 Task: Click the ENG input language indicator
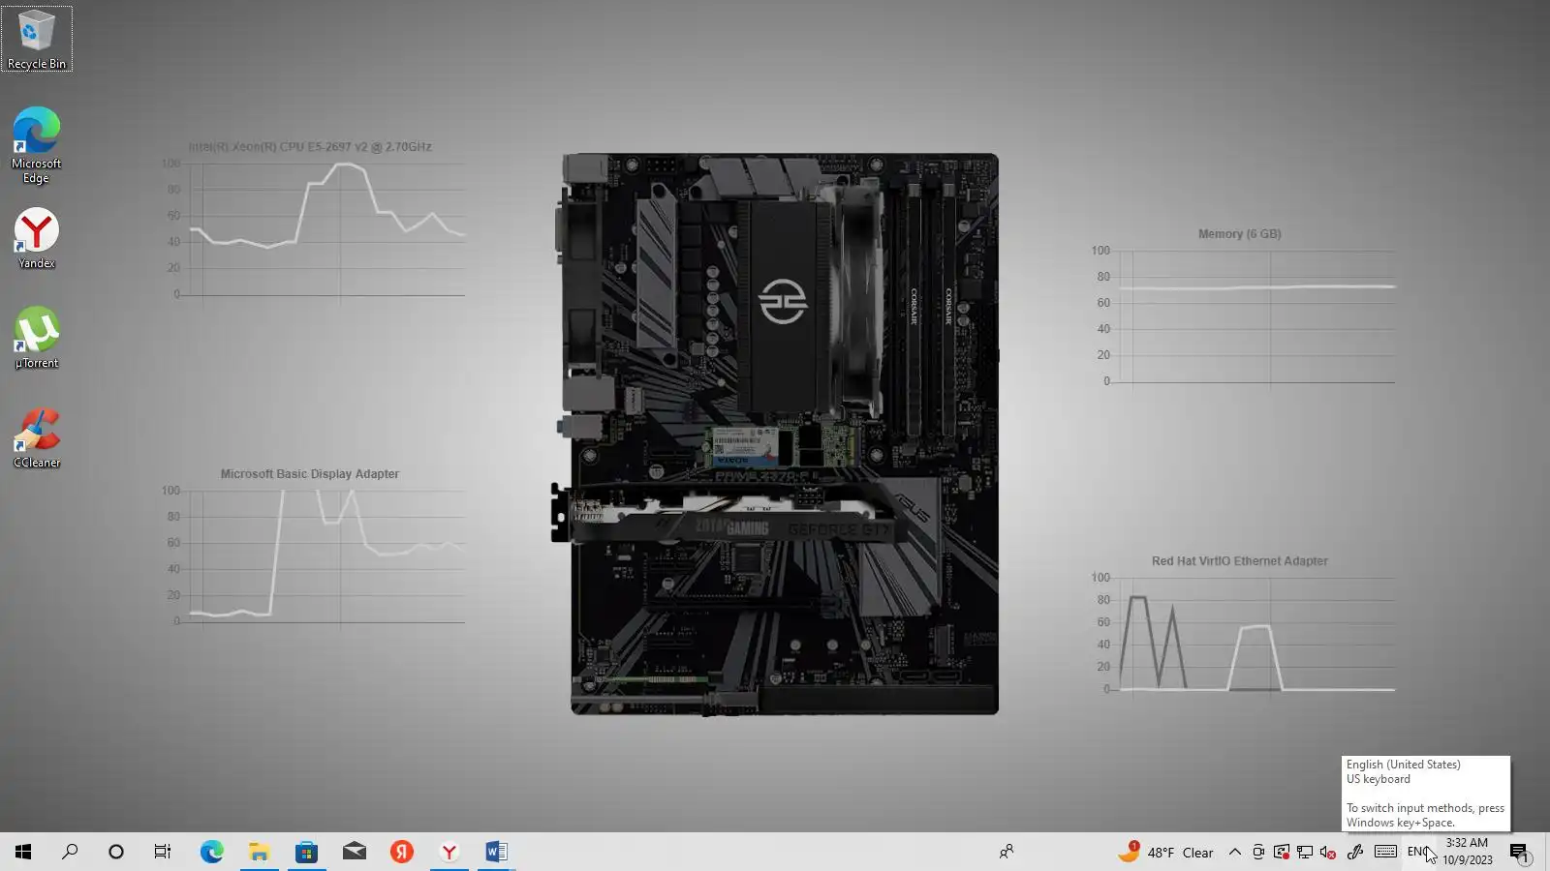point(1417,852)
